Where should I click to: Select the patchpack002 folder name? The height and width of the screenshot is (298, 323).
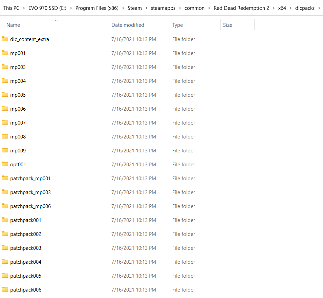click(26, 234)
